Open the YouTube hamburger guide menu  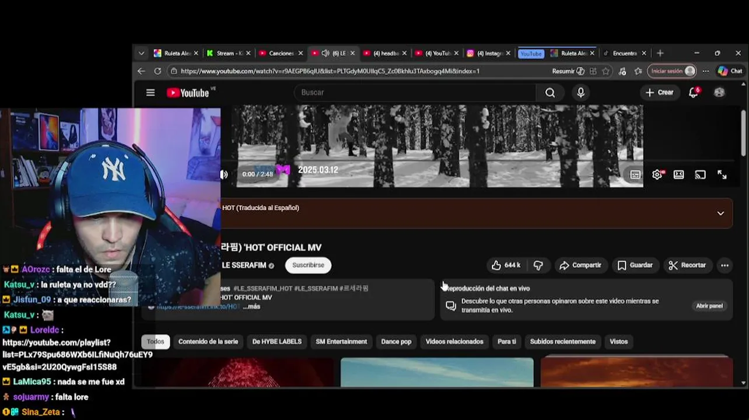click(150, 93)
